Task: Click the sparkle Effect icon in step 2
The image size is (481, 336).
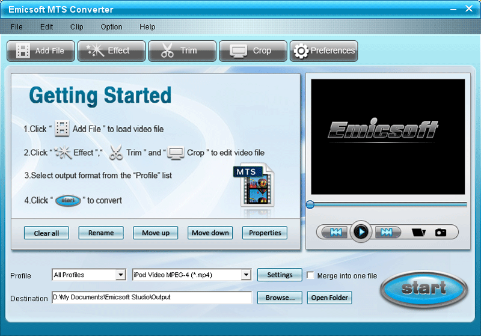Action: point(63,152)
